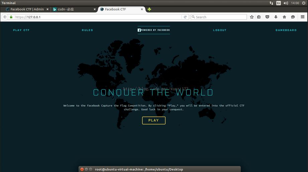Focus the URL address bar
The height and width of the screenshot is (172, 308).
98,17
